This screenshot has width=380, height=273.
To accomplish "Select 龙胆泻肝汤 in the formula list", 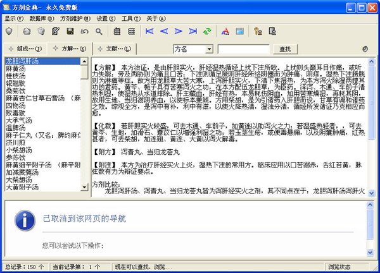I will [x=42, y=61].
